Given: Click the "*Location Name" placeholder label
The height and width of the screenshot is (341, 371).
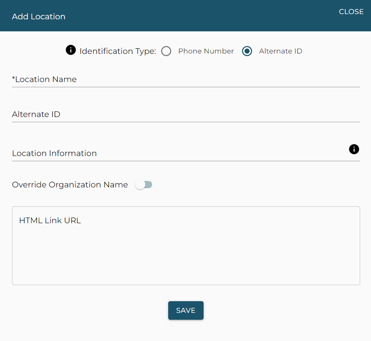Looking at the screenshot, I should point(44,79).
